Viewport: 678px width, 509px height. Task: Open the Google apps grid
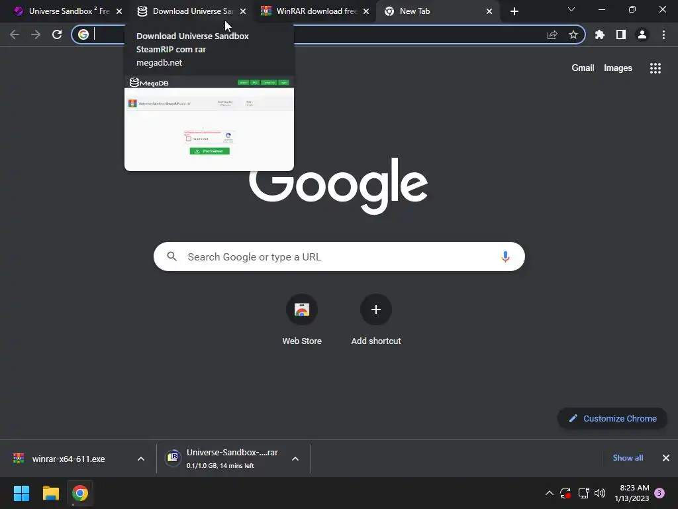coord(655,68)
